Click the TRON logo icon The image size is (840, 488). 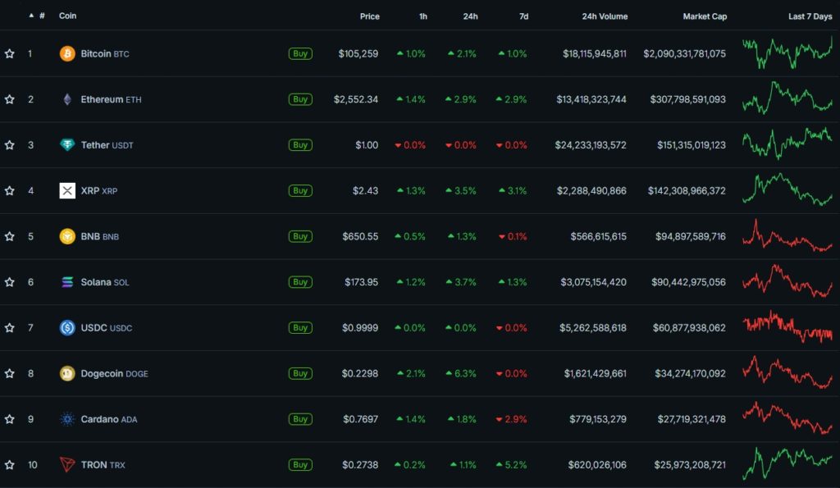(67, 465)
